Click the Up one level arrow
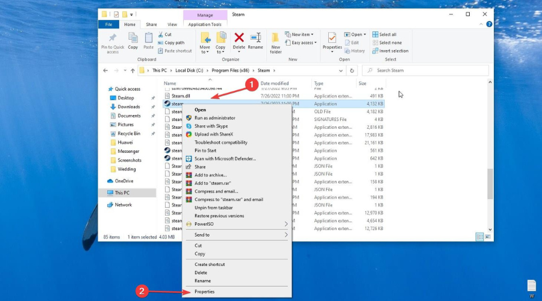The height and width of the screenshot is (301, 542). [132, 70]
